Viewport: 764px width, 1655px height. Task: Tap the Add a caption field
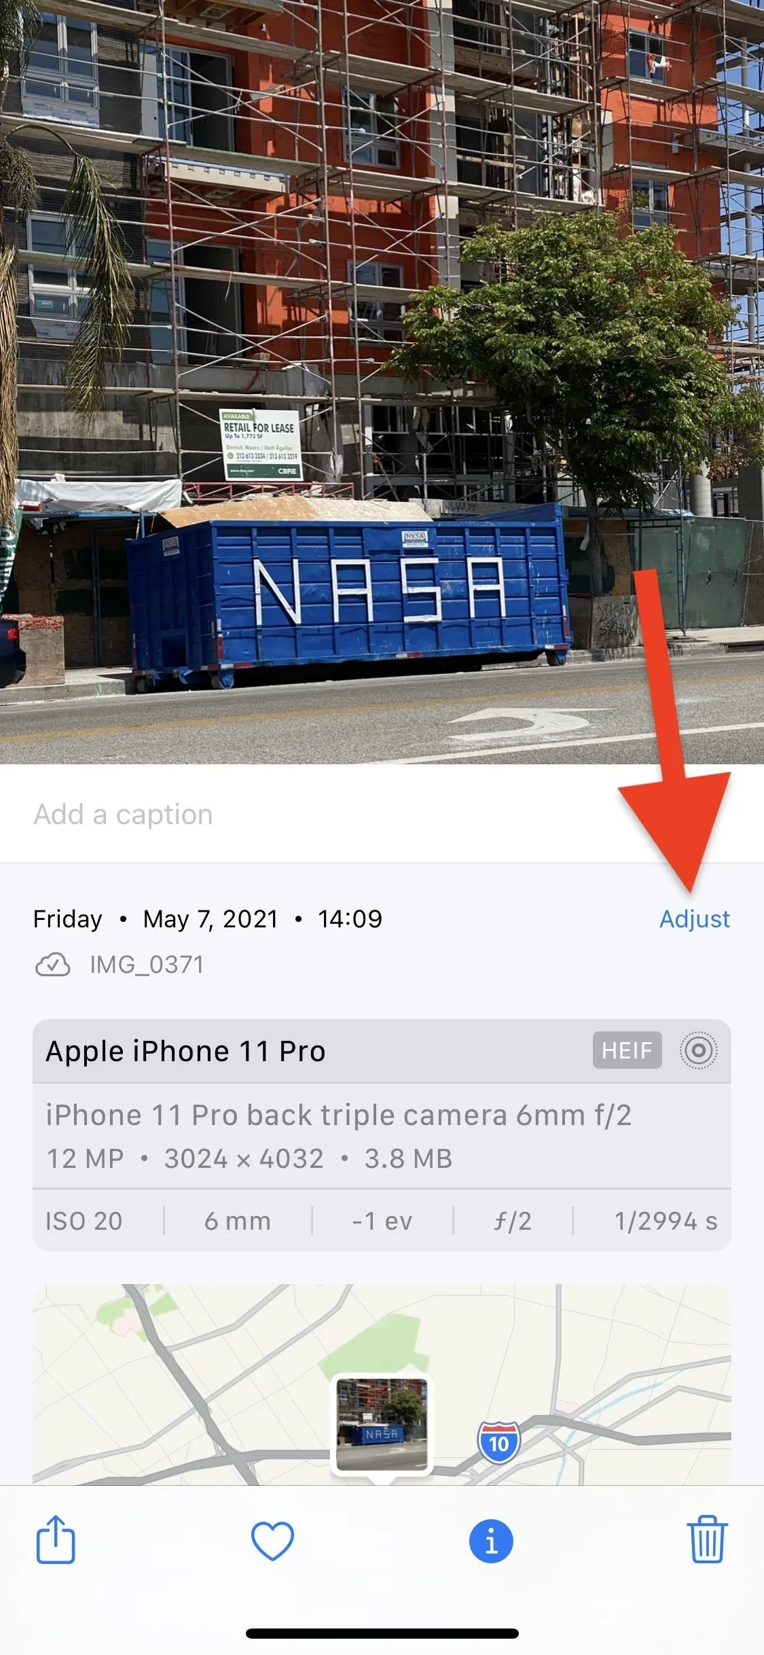click(382, 814)
